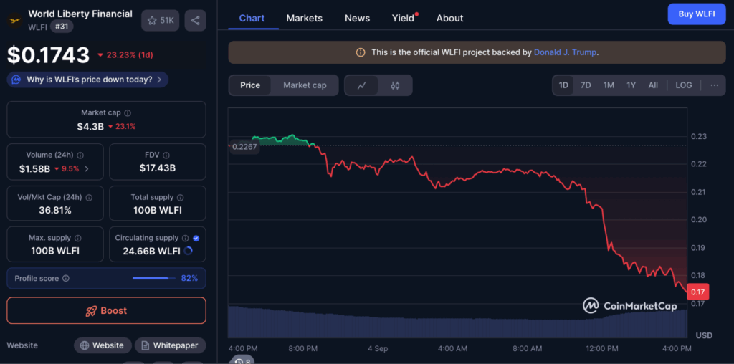Click the FDV info icon
734x364 pixels.
(167, 155)
